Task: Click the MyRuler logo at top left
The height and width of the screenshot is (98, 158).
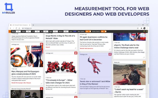Action: [x=9, y=9]
